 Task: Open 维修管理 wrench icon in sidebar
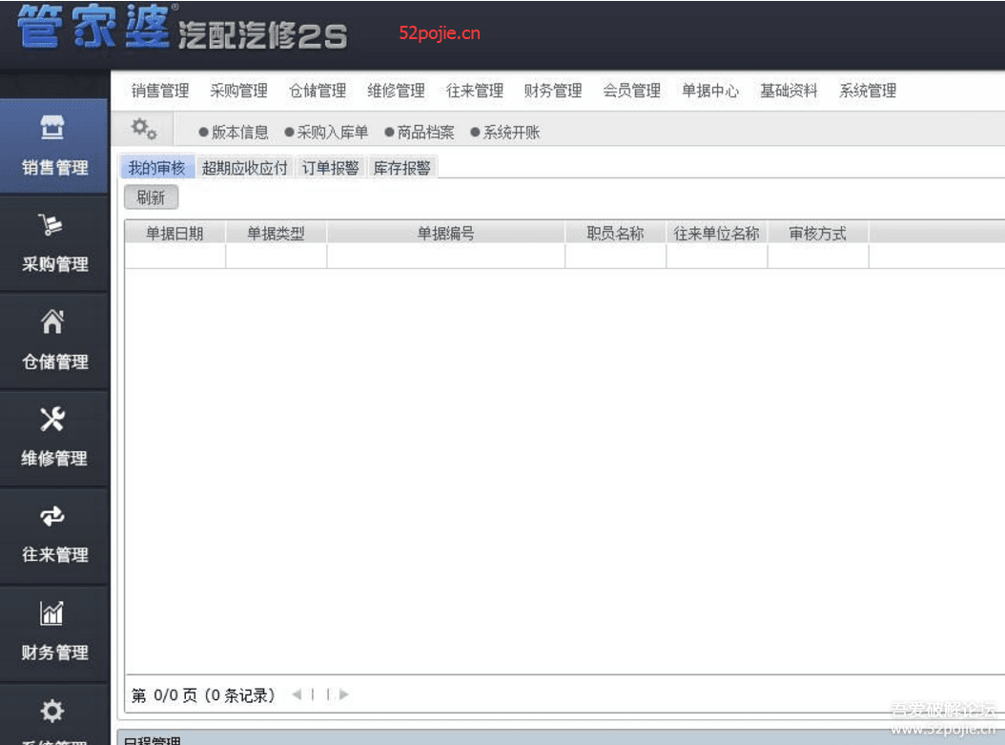click(51, 420)
